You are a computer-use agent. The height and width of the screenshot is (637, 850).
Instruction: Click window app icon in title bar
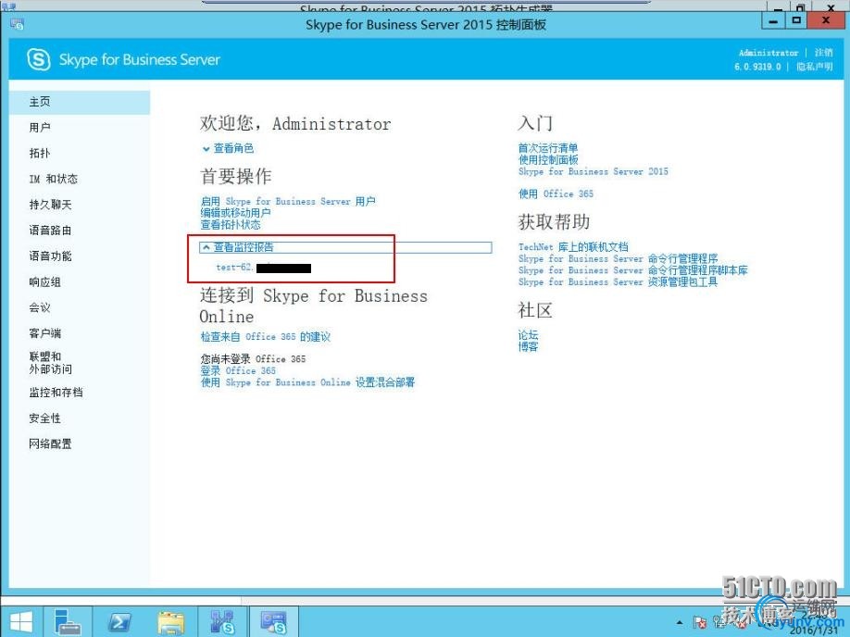(17, 24)
